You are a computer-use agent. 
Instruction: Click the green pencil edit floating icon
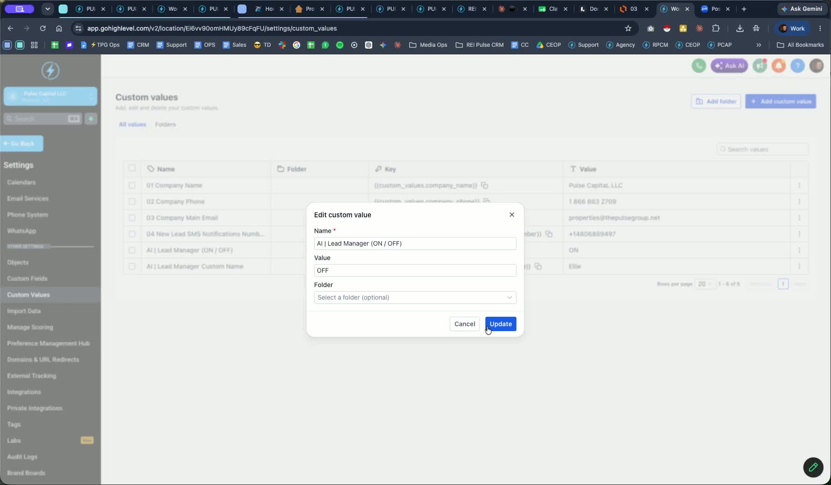[x=813, y=467]
